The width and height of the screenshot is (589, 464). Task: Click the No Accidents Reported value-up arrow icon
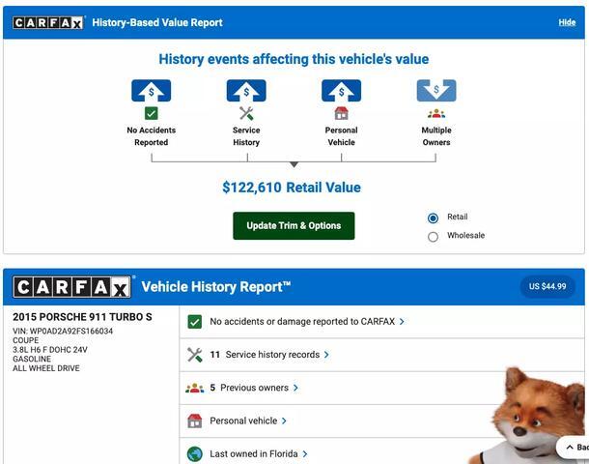(151, 91)
